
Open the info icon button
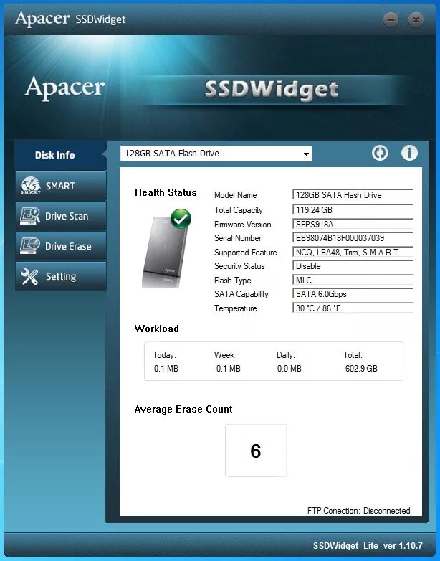(x=409, y=153)
